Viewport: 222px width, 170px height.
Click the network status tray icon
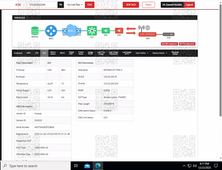click(x=189, y=166)
